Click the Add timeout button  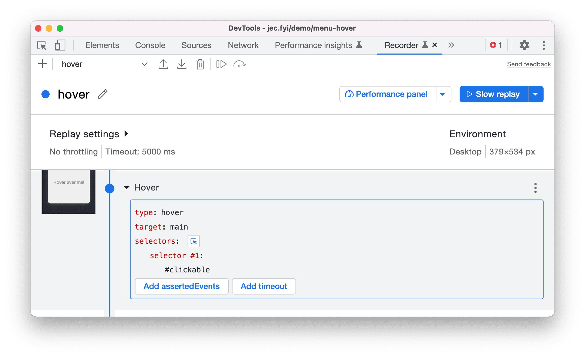click(x=264, y=286)
